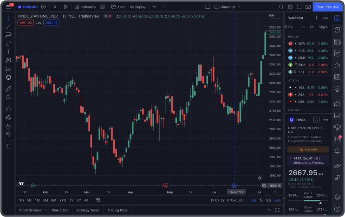Open the Trading Panel tab

(x=118, y=210)
